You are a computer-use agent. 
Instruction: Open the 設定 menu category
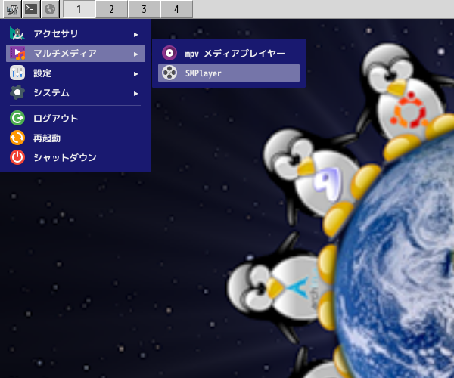[x=76, y=73]
